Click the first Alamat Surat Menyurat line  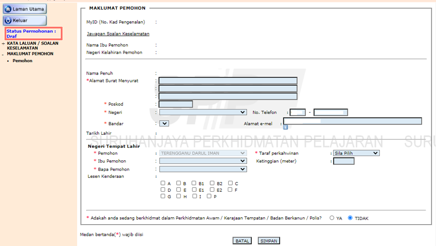click(228, 81)
